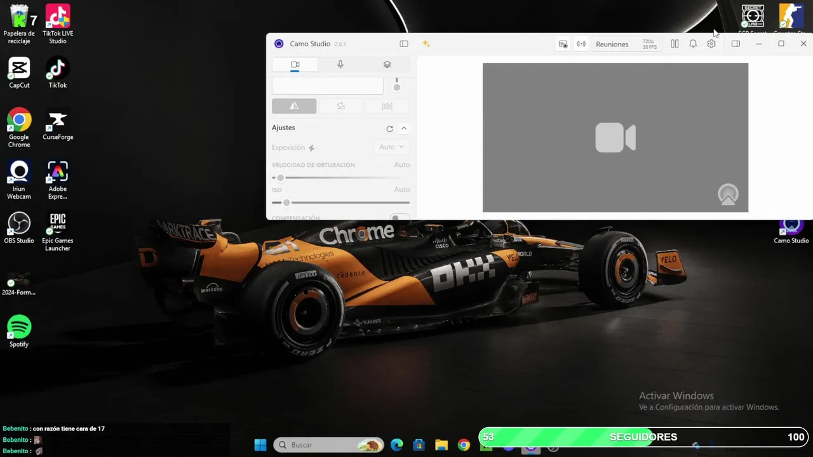Open Papelera de reciclaje desktop icon

[x=19, y=25]
